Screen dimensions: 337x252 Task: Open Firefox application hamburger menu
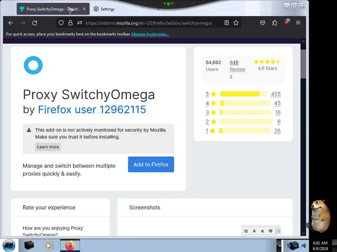click(x=298, y=23)
